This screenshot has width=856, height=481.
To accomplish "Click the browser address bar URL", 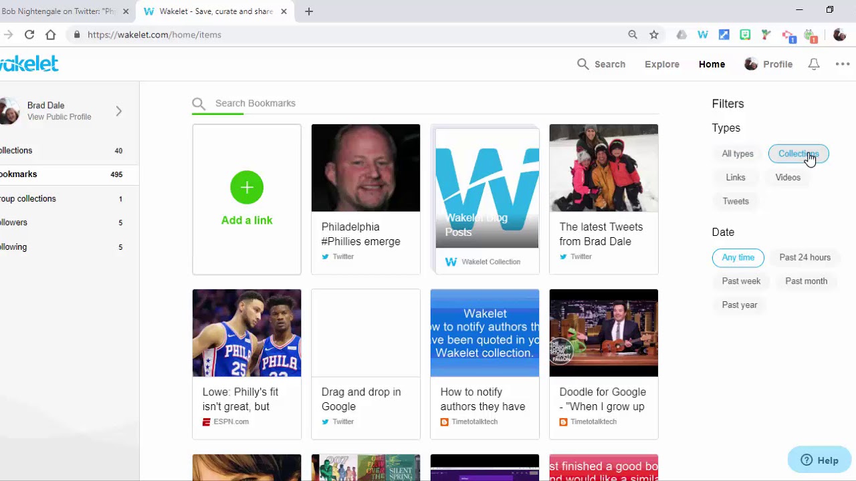I will [154, 35].
